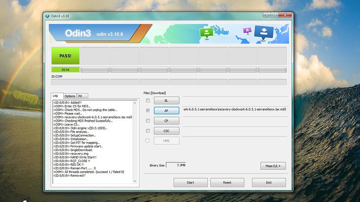
Task: Click the green PASS! status box
Action: click(x=65, y=56)
